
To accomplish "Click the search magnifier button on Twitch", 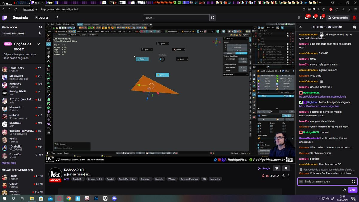I will click(213, 18).
